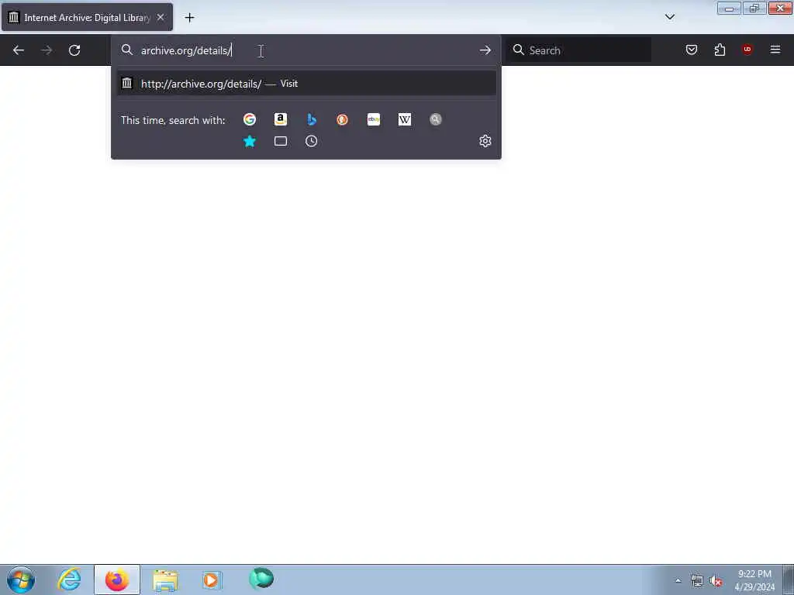Click the List all tabs chevron
Screen dimensions: 794x595
(670, 17)
